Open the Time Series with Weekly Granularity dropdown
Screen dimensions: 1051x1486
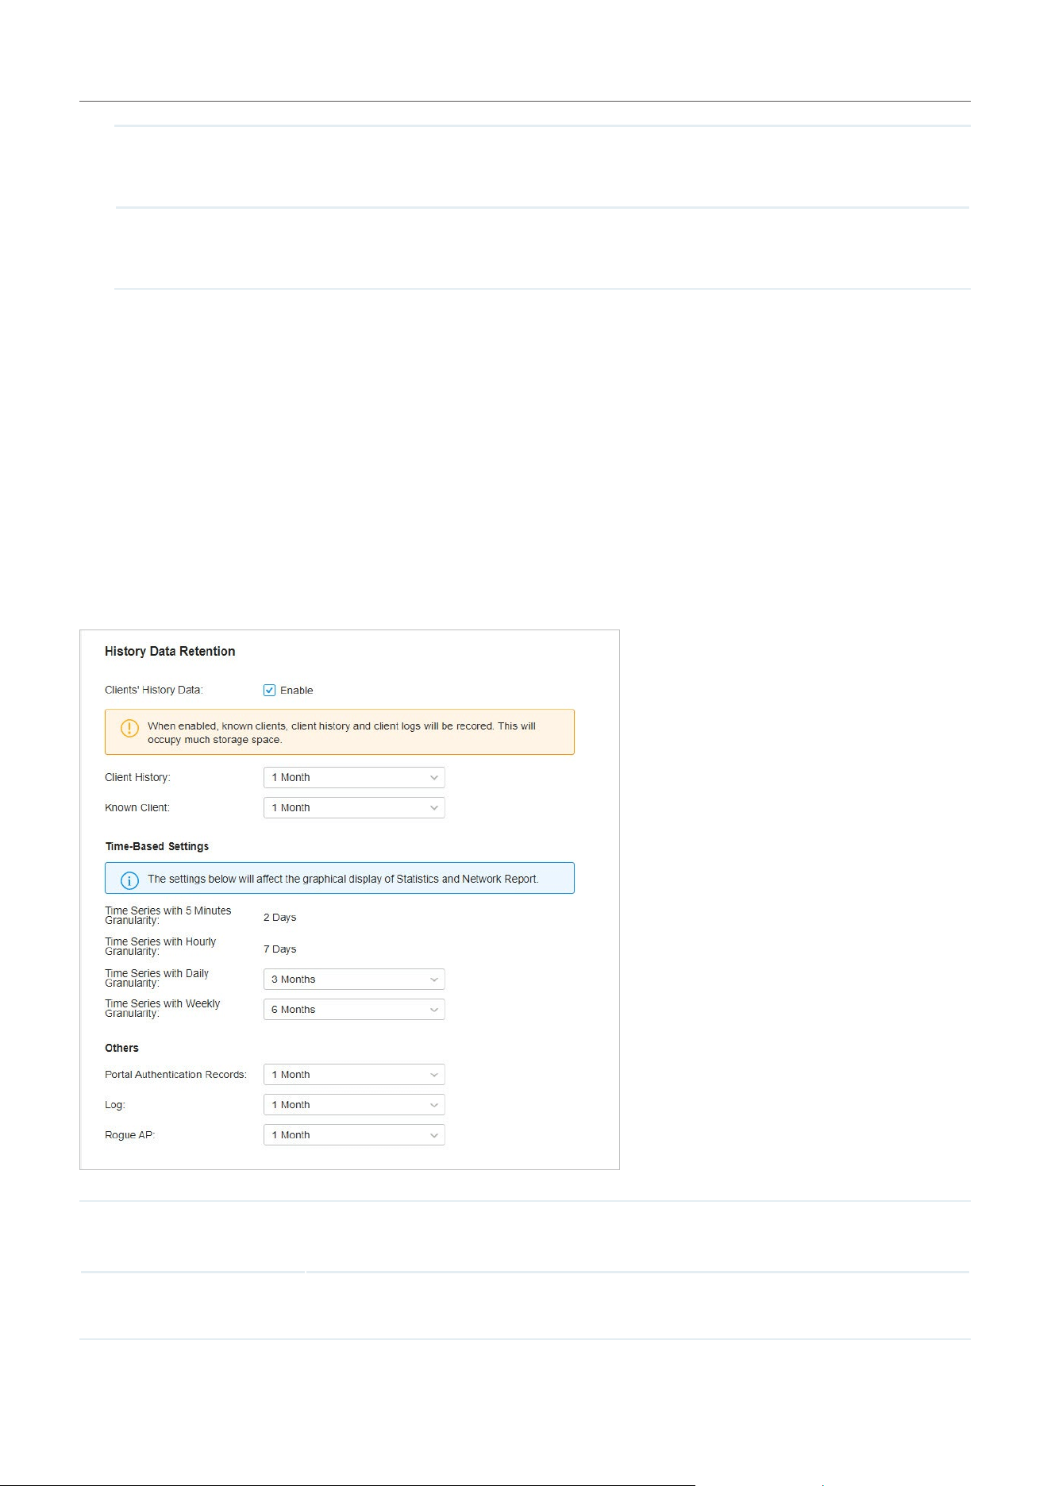point(354,1009)
